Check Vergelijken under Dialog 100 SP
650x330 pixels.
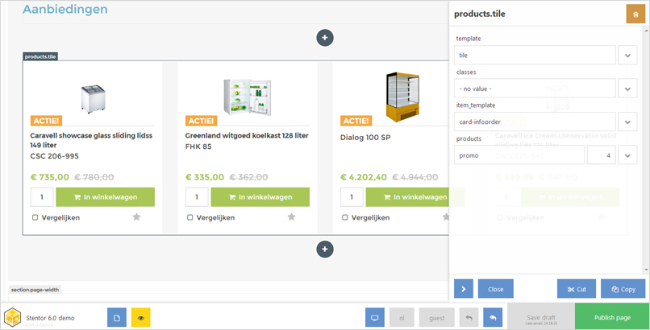[344, 217]
